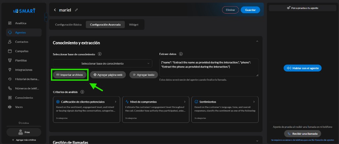
Task: Click the Calificación de clientes potenciales target icon
Action: (x=58, y=102)
